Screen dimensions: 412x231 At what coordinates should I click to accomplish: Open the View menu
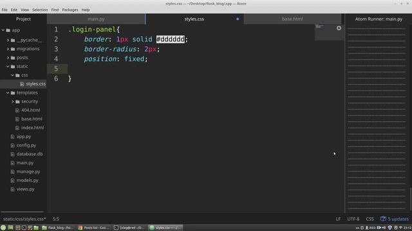click(24, 10)
